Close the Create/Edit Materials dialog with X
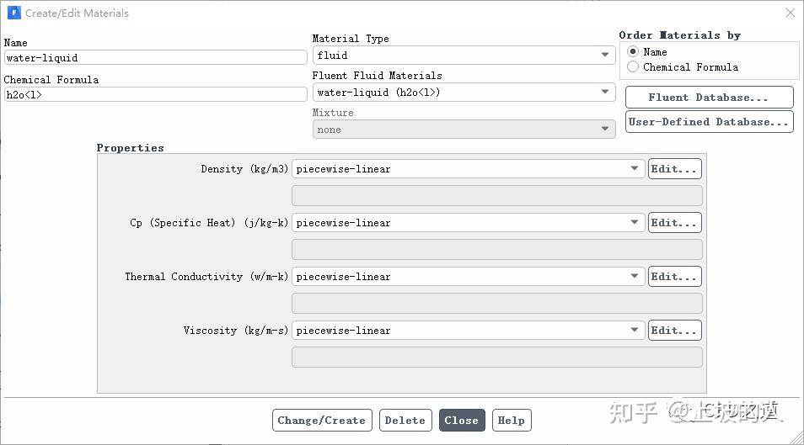 791,13
